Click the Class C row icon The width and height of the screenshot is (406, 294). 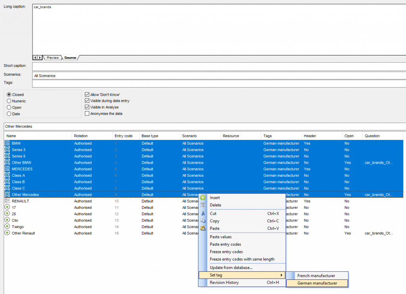pos(7,188)
